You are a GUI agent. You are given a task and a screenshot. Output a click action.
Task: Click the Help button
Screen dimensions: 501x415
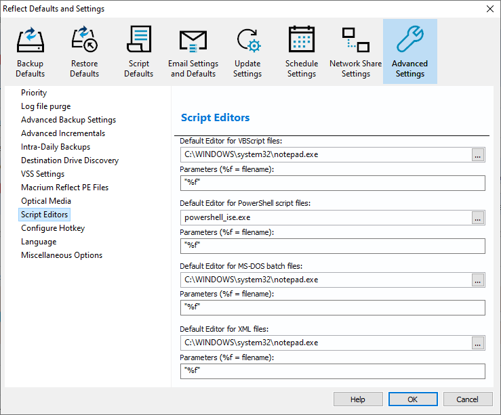pos(357,399)
